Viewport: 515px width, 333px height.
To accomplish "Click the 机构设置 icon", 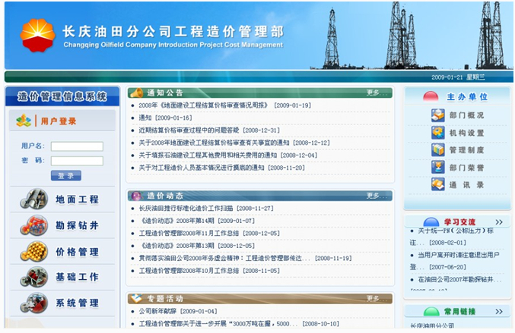I will 438,133.
